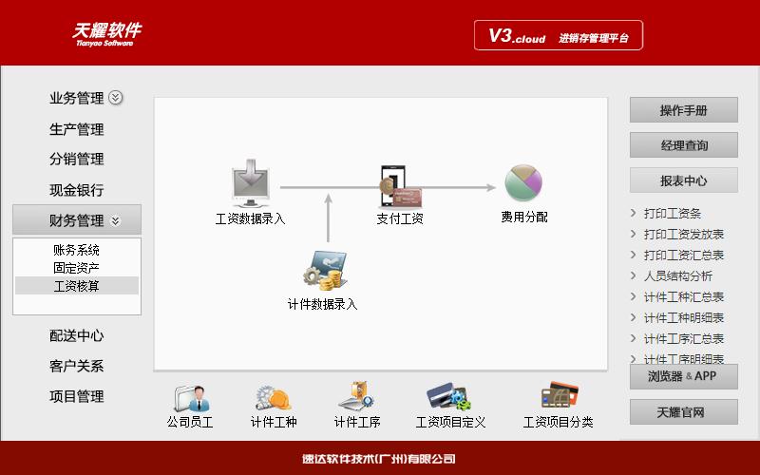
Task: Open the 工资项目定义 card gear icon
Action: (448, 396)
